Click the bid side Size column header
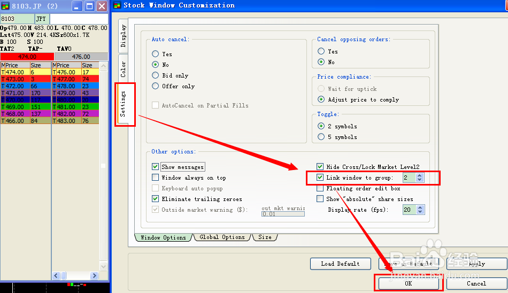 coord(41,65)
